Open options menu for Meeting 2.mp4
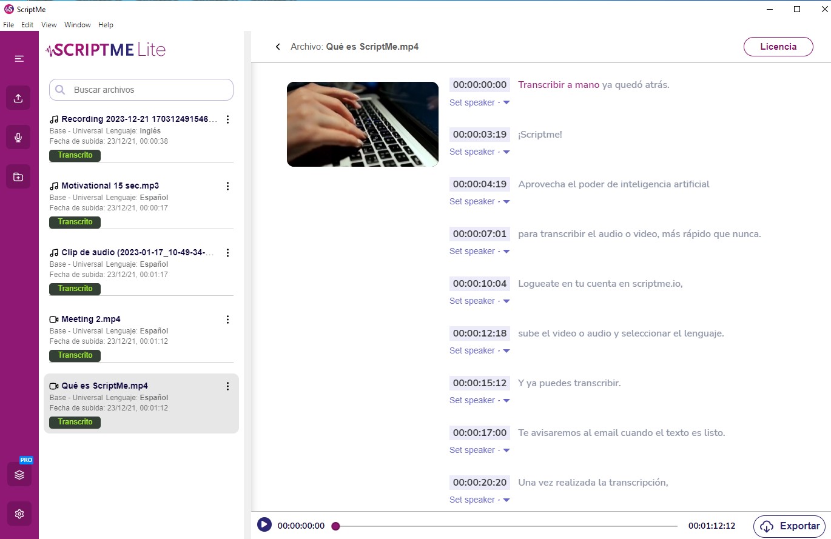This screenshot has width=831, height=539. point(227,320)
